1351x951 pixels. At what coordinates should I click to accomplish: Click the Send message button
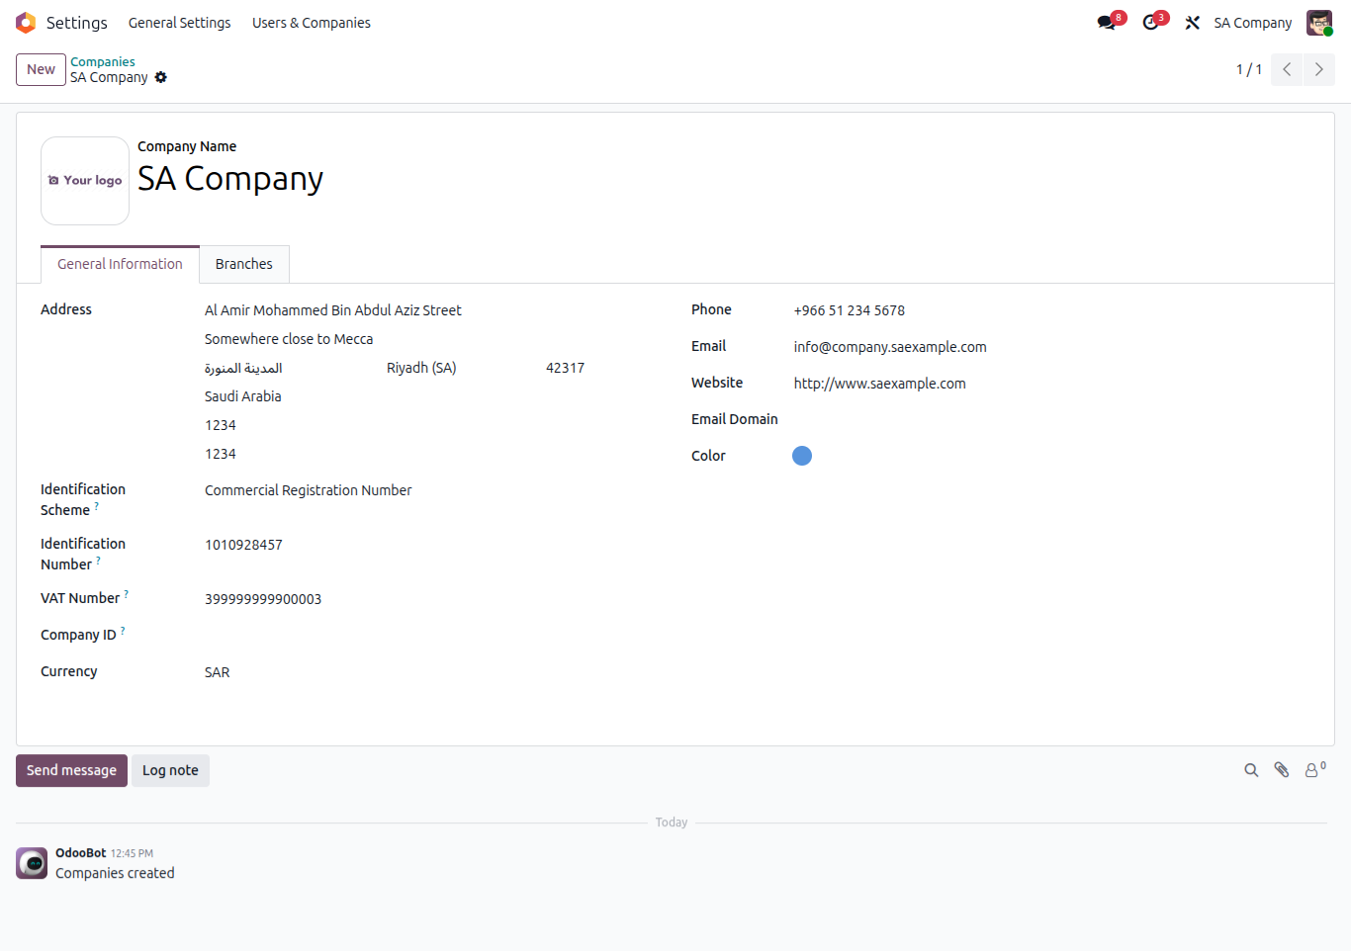tap(71, 770)
